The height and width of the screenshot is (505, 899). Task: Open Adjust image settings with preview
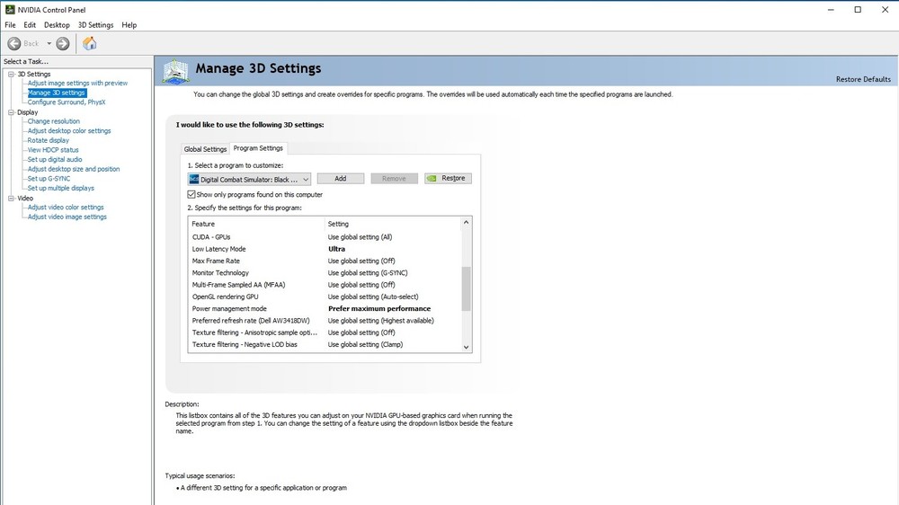[x=77, y=83]
